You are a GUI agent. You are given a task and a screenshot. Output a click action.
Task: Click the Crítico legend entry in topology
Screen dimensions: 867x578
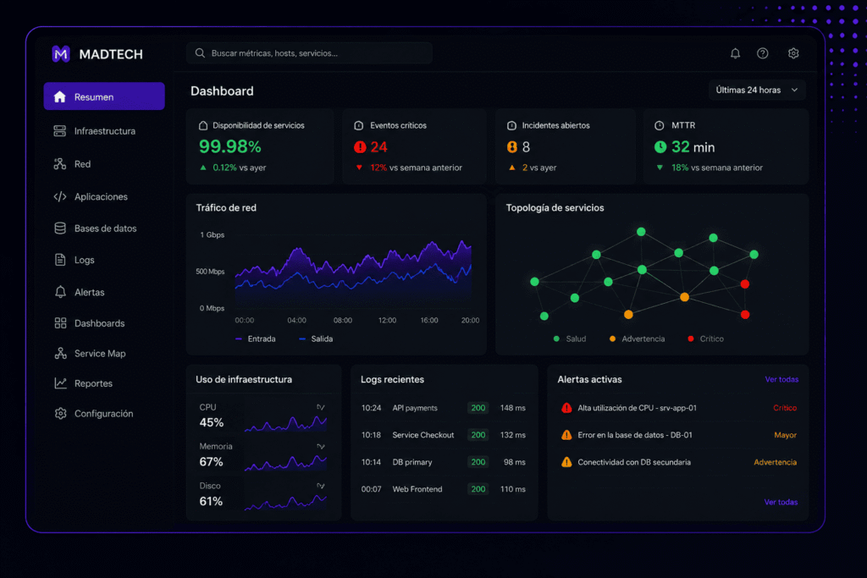point(705,339)
